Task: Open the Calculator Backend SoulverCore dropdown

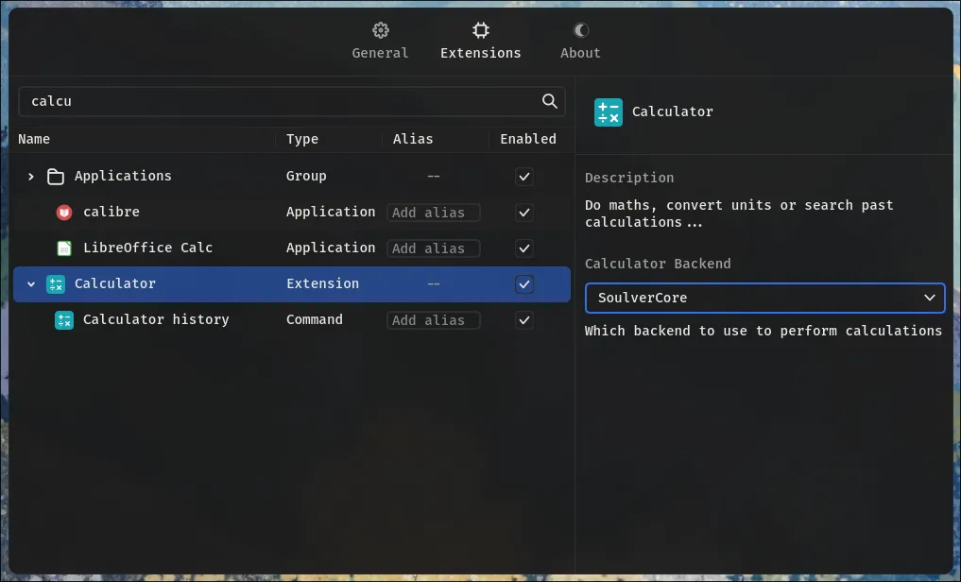Action: point(764,298)
